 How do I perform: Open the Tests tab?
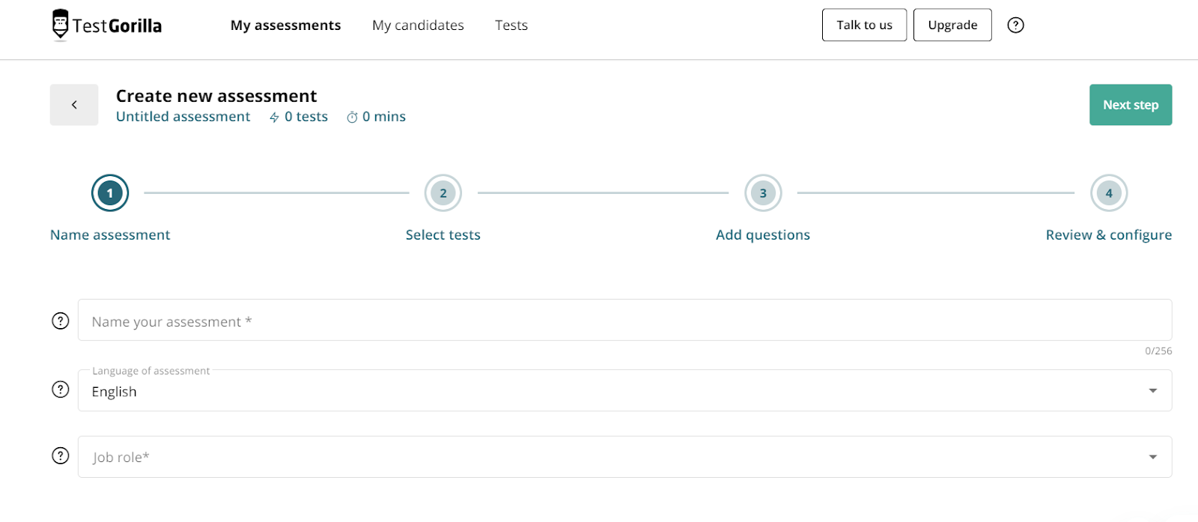pyautogui.click(x=511, y=25)
